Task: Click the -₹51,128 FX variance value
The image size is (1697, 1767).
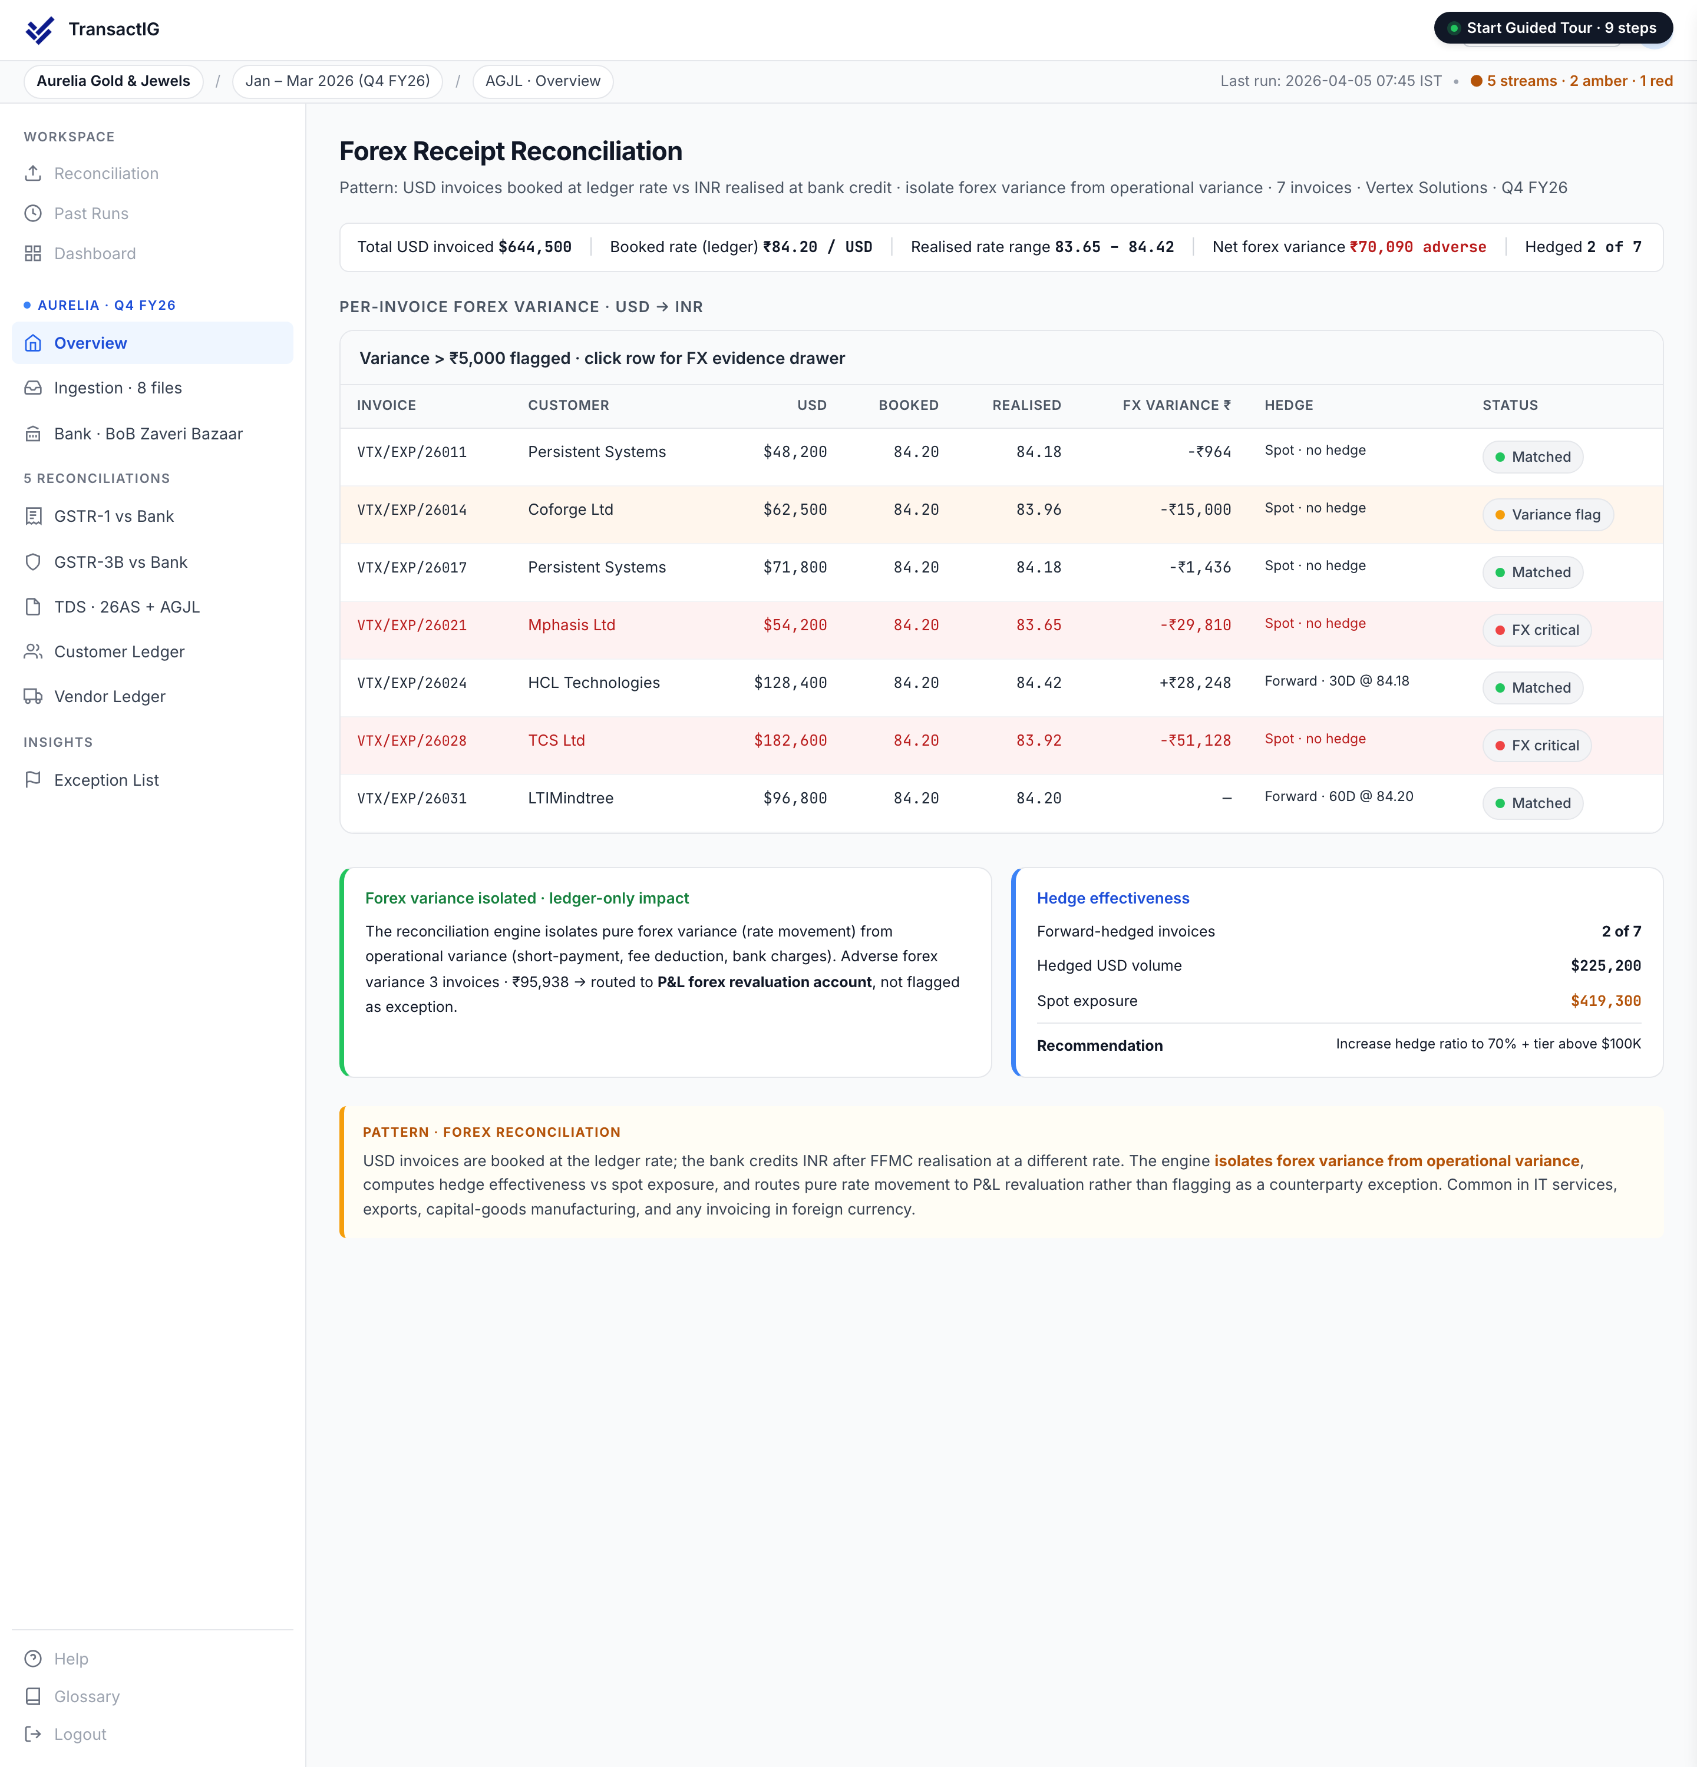Action: tap(1196, 740)
